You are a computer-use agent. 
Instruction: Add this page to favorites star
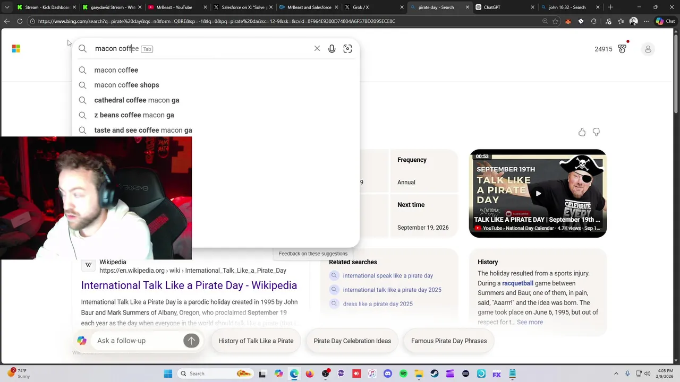[x=555, y=21]
